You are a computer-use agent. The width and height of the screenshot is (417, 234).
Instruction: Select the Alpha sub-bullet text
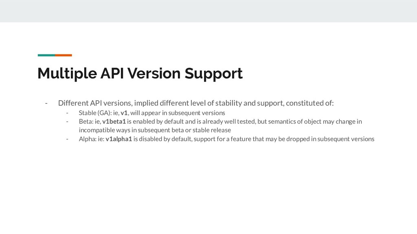(x=226, y=139)
